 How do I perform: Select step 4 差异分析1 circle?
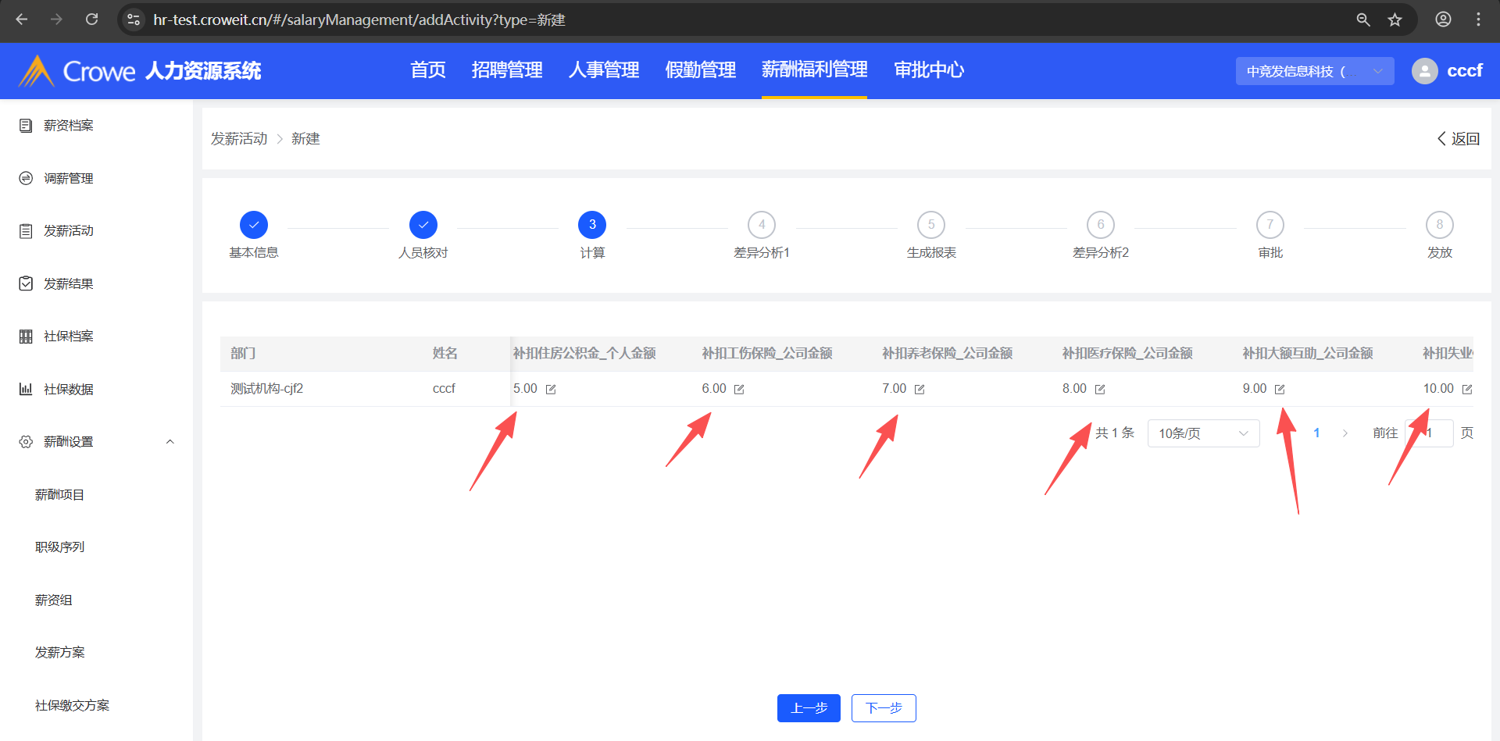[x=762, y=225]
